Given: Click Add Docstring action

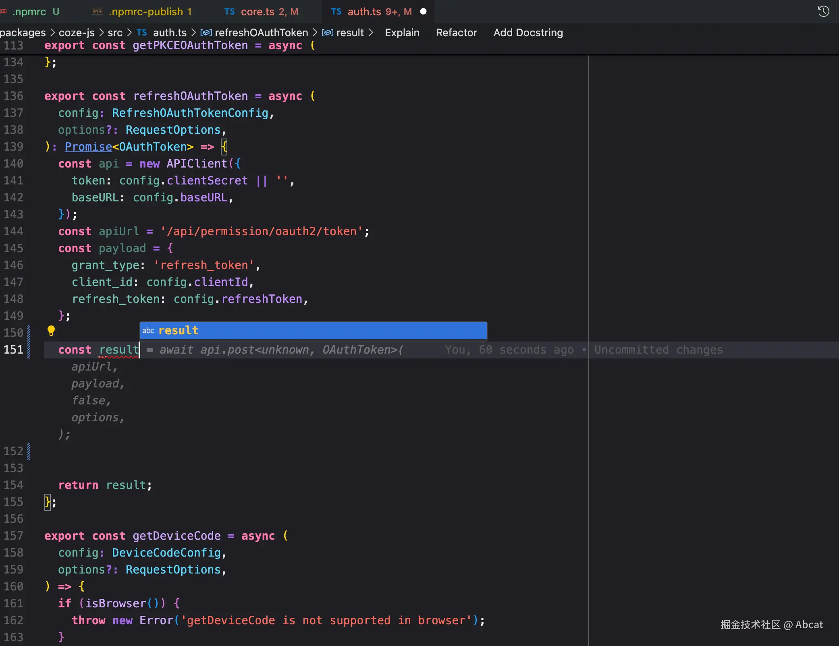Looking at the screenshot, I should (528, 33).
